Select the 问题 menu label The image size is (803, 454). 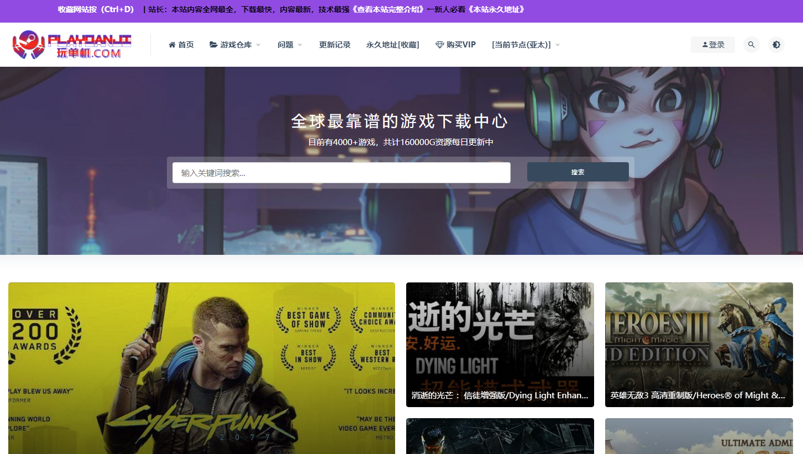(286, 45)
